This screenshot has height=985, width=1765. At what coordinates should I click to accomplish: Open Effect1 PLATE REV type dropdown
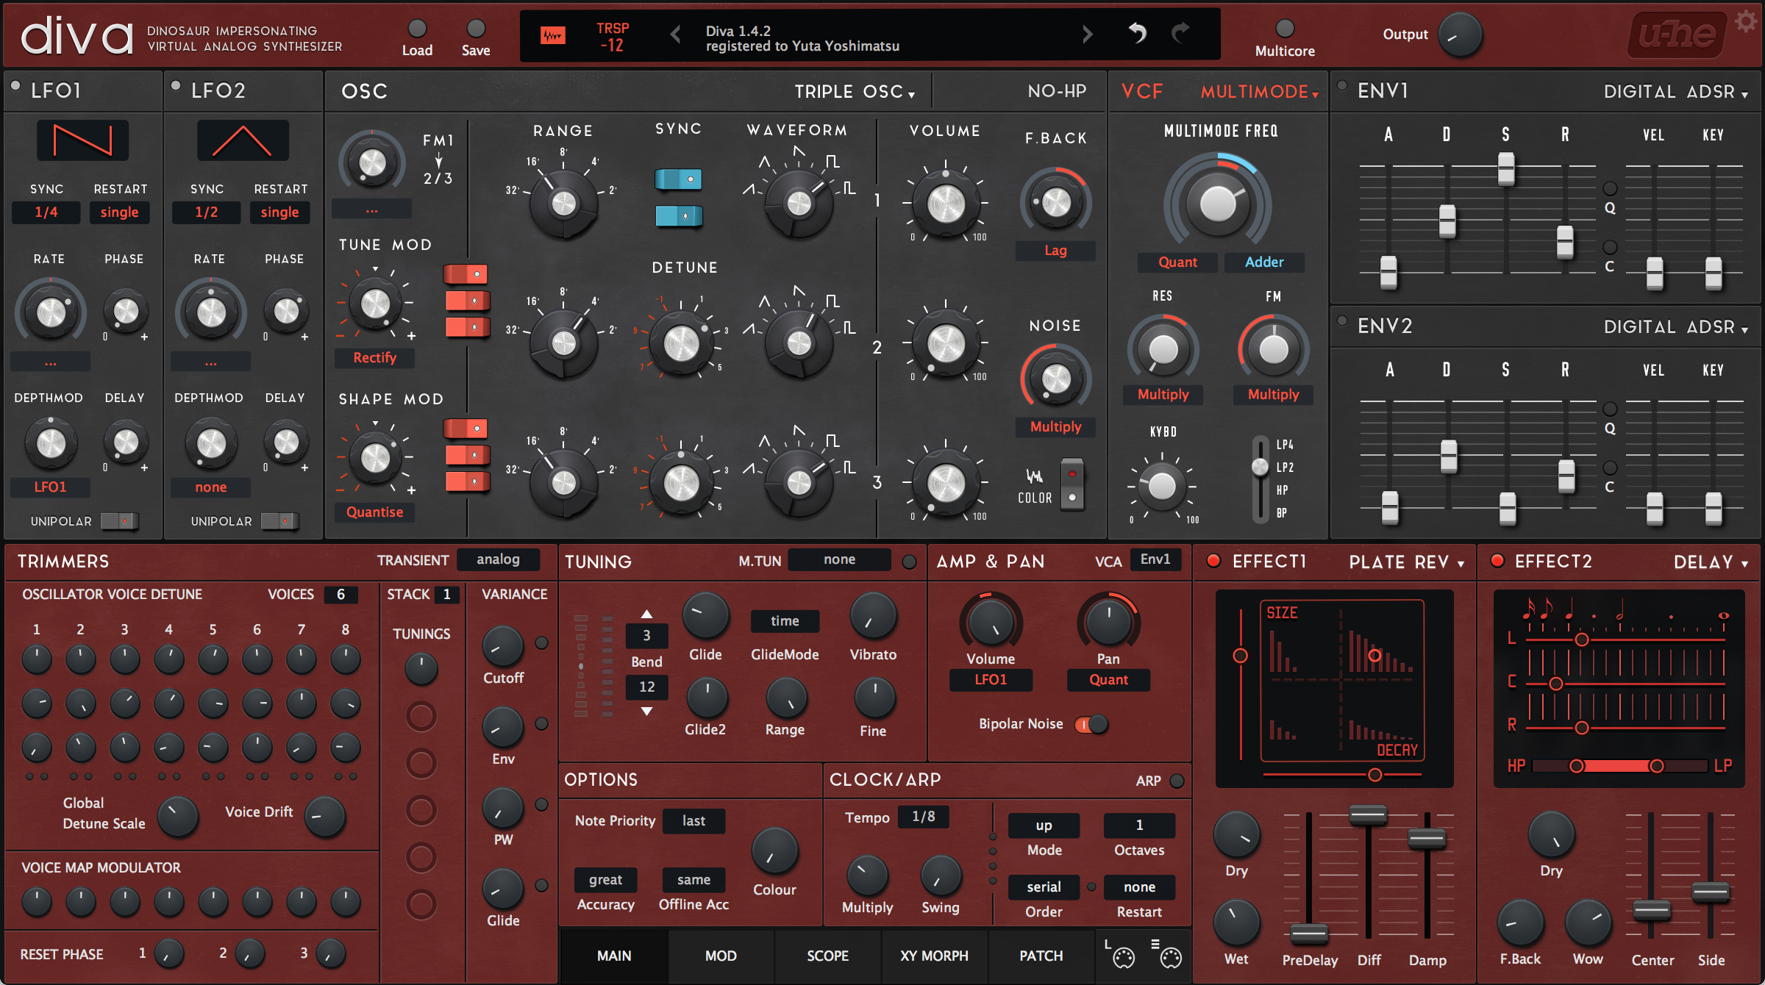click(1407, 562)
